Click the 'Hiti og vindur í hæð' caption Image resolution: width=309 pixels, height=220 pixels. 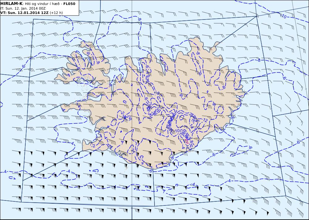point(42,4)
